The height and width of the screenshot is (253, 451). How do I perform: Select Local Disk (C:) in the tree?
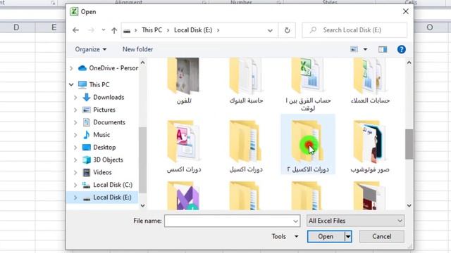click(107, 185)
